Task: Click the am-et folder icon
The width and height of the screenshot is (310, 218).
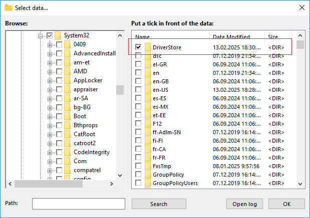Action: [67, 62]
